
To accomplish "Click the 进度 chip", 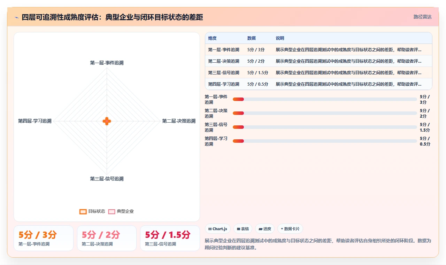I will tap(265, 229).
